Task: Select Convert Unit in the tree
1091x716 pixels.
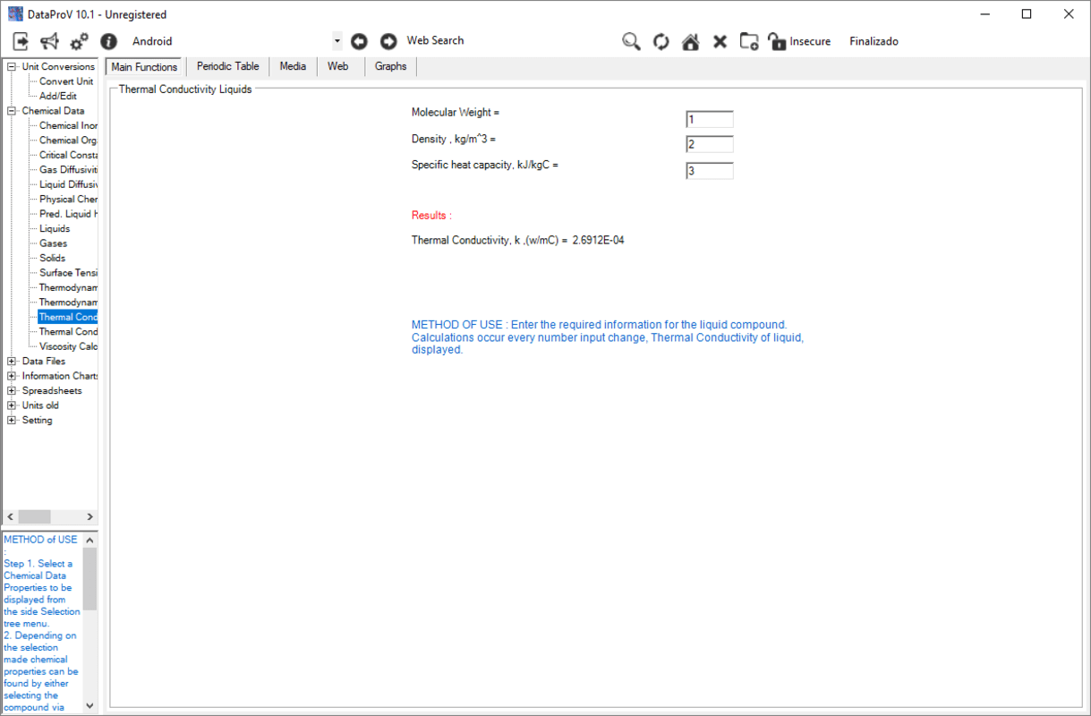Action: point(65,81)
